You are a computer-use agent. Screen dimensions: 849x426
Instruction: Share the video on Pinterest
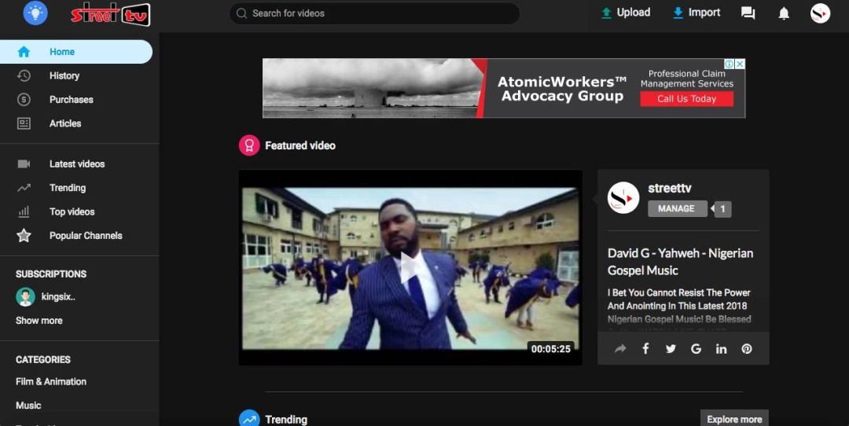click(747, 349)
